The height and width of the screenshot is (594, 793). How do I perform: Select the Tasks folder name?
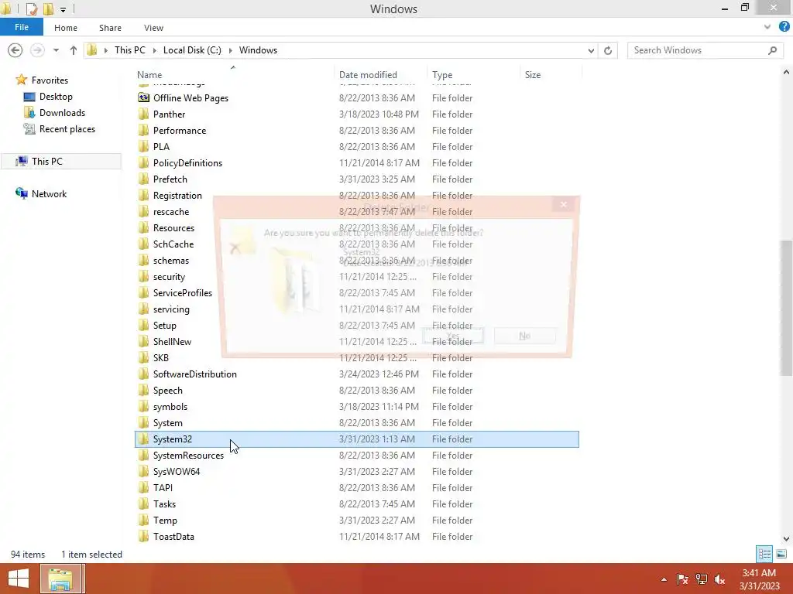tap(164, 504)
